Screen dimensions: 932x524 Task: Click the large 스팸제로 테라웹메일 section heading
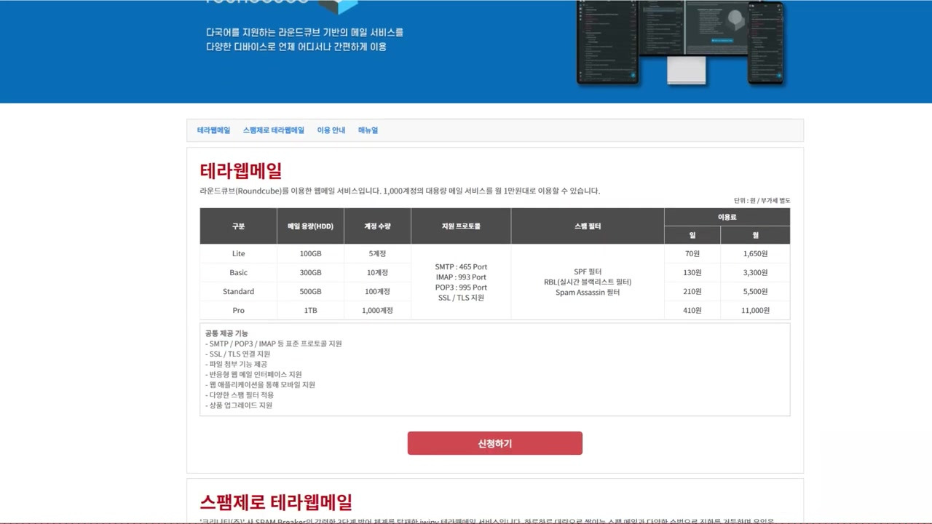point(276,502)
